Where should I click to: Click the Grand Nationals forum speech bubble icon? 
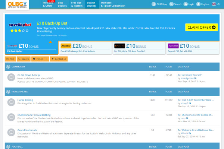tap(10, 131)
